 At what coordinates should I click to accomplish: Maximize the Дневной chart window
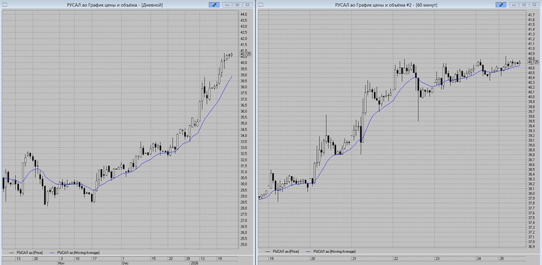pyautogui.click(x=237, y=5)
